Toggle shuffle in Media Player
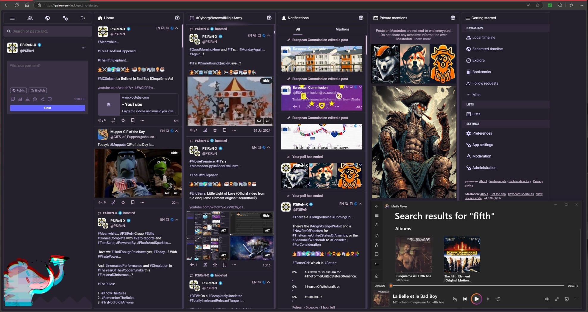588x312 pixels. [x=455, y=299]
